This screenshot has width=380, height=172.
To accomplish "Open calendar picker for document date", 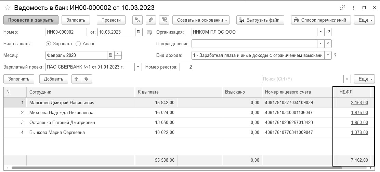I will pos(139,32).
